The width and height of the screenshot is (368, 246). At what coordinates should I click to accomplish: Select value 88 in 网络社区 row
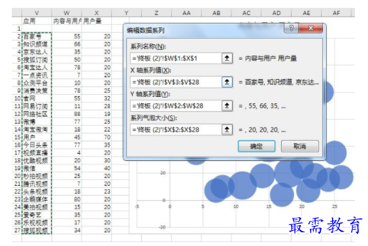coord(67,114)
